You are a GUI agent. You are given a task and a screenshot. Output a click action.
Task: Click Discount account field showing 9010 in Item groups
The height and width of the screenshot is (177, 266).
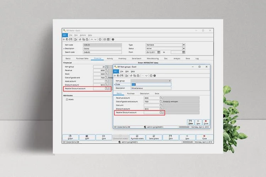(152, 109)
